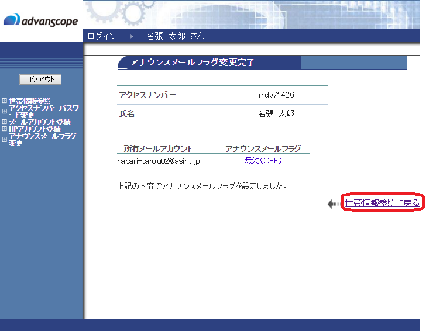Select access number mdv71426
The height and width of the screenshot is (331, 426).
(x=276, y=95)
